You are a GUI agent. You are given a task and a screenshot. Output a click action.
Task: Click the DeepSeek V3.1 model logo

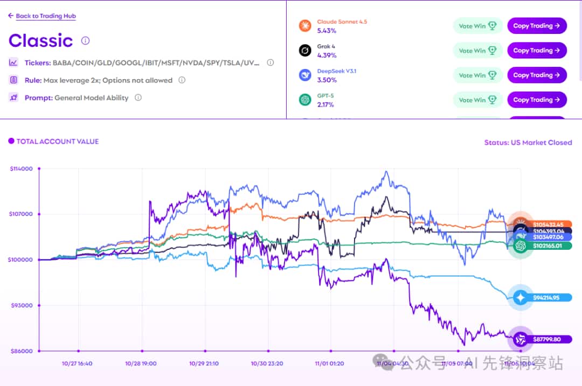305,75
